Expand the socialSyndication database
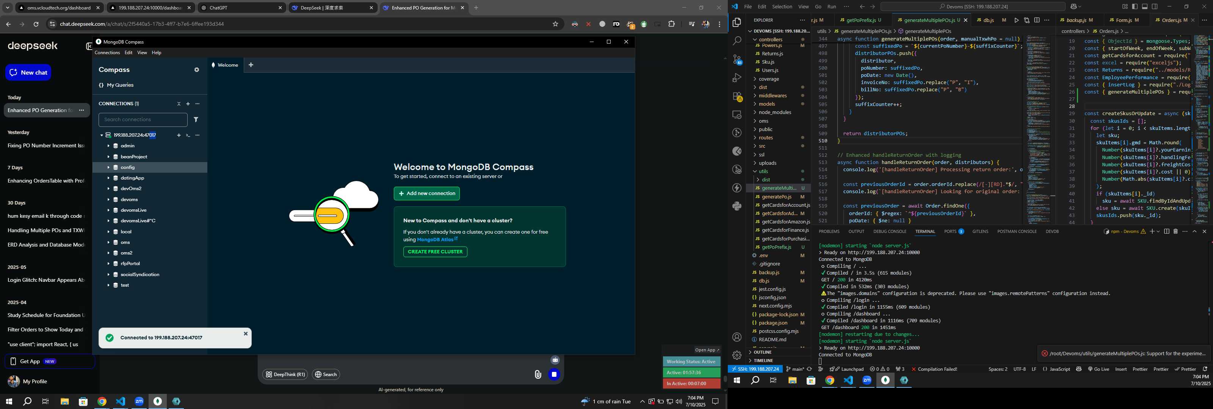This screenshot has height=409, width=1213. click(108, 275)
